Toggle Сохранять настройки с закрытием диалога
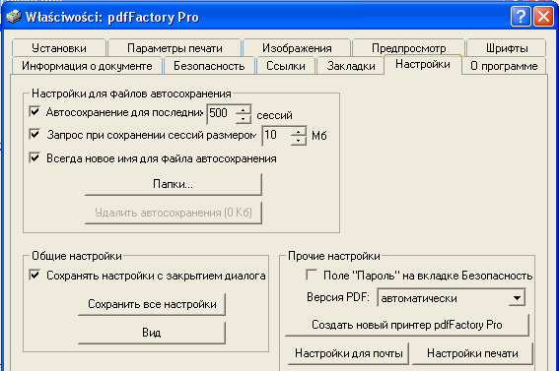The image size is (559, 371). [x=35, y=275]
